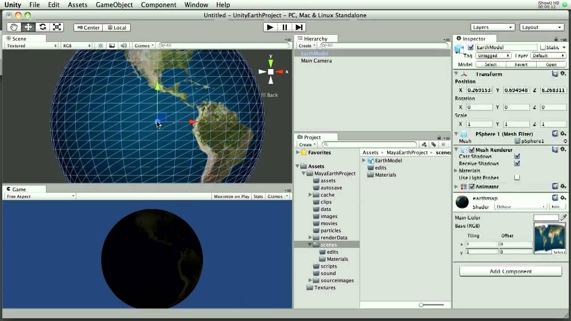This screenshot has height=321, width=571.
Task: Select the Scale tool
Action: 57,27
